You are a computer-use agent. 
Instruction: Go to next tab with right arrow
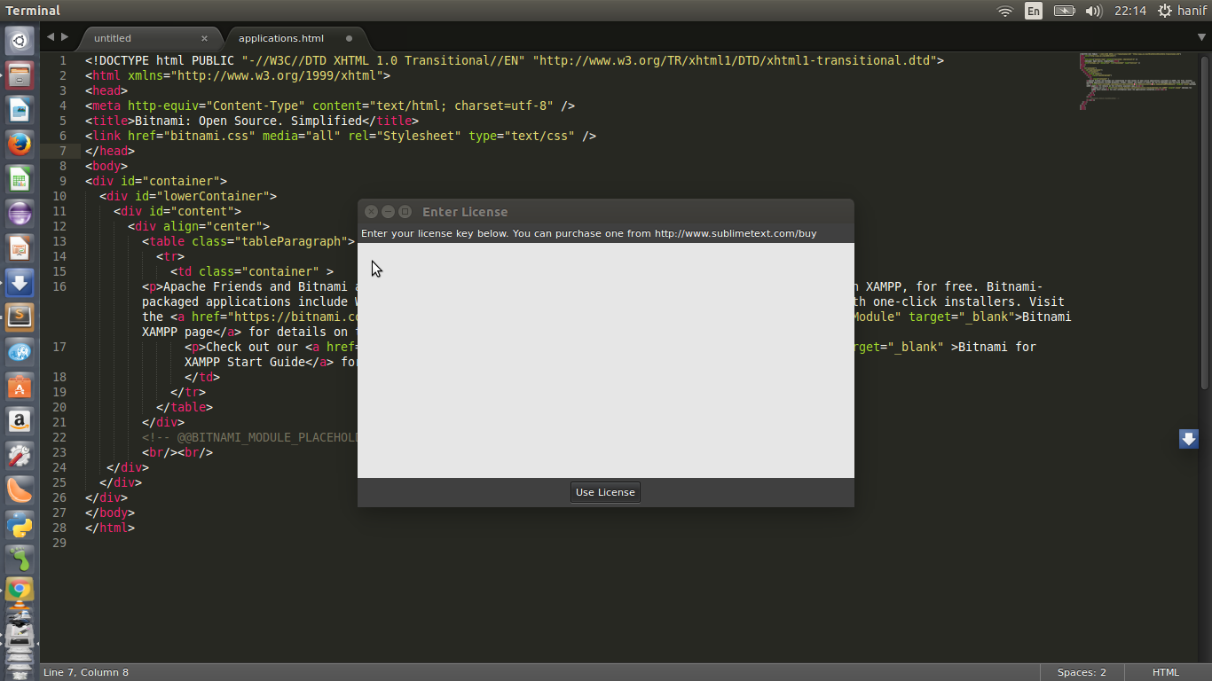[64, 37]
